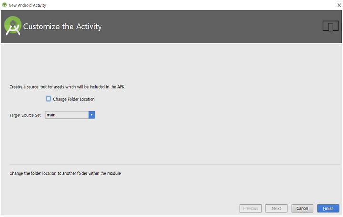
Task: Click the main source set combo field
Action: pos(70,115)
